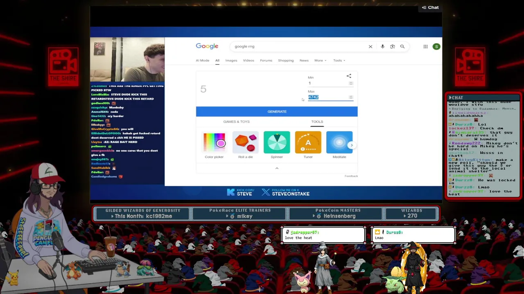
Task: Share the random number generator
Action: [349, 76]
